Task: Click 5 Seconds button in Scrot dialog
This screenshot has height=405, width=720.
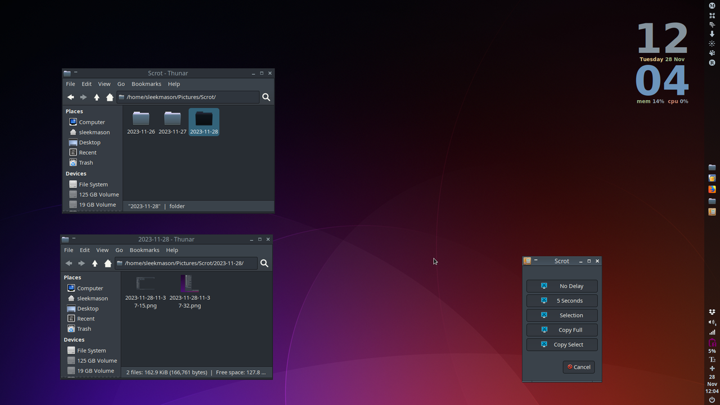Action: (x=562, y=300)
